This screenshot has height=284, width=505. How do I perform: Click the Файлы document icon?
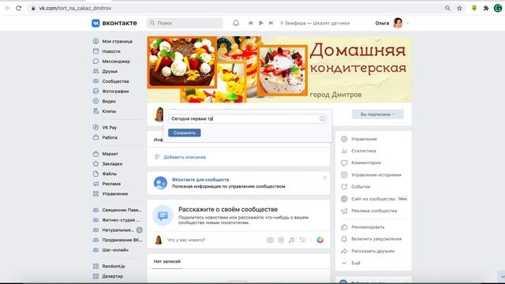tap(95, 174)
